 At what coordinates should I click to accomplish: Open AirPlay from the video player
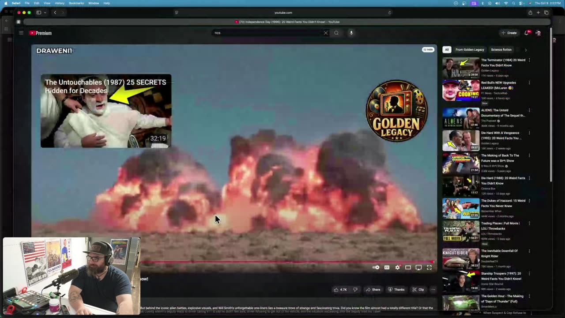click(x=418, y=267)
